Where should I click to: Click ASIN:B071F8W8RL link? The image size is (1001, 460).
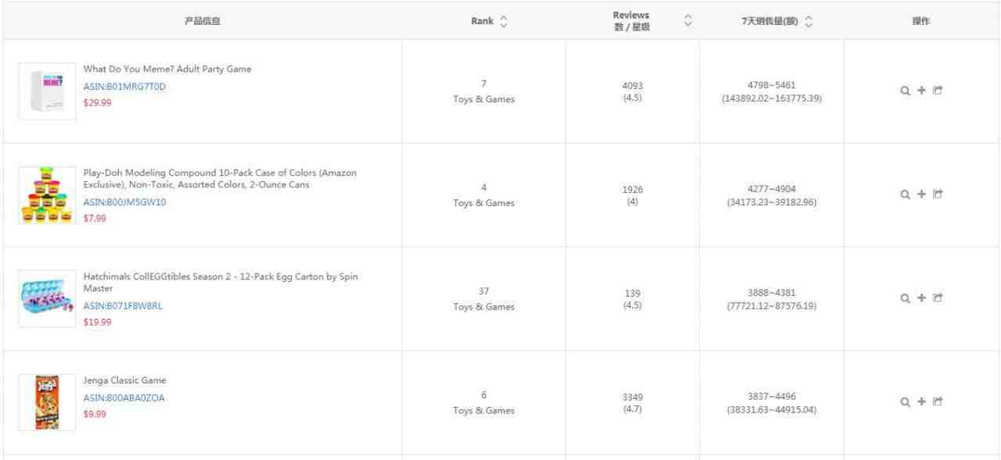click(123, 306)
